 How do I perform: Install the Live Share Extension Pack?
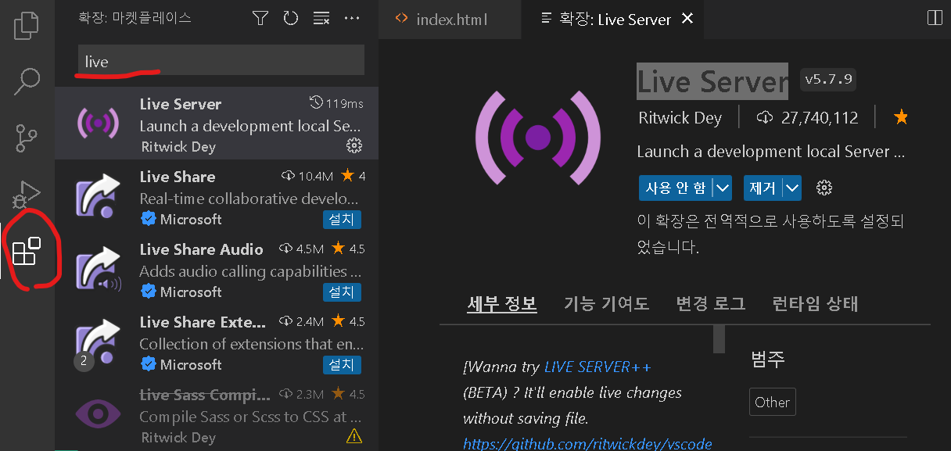coord(342,364)
